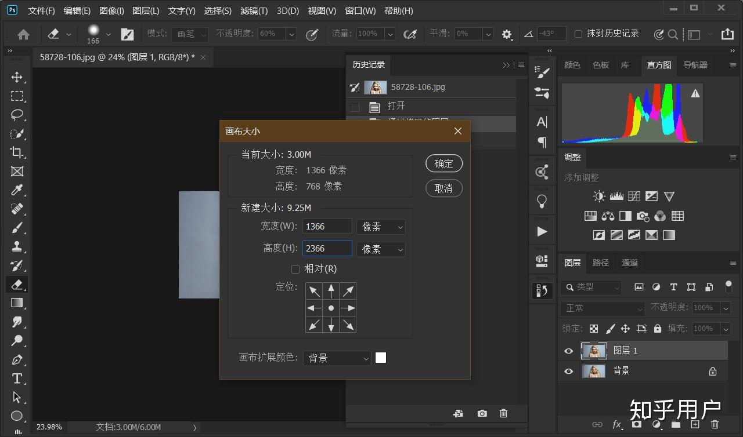Viewport: 743px width, 437px height.
Task: Toggle the Relative (相对) checkbox
Action: pyautogui.click(x=295, y=269)
